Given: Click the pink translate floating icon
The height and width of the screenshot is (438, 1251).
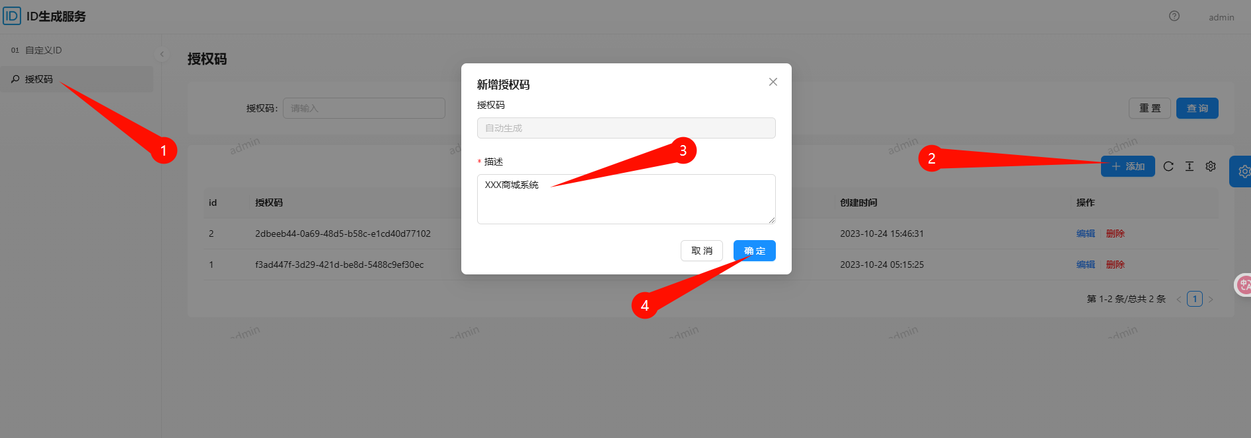Looking at the screenshot, I should 1243,285.
